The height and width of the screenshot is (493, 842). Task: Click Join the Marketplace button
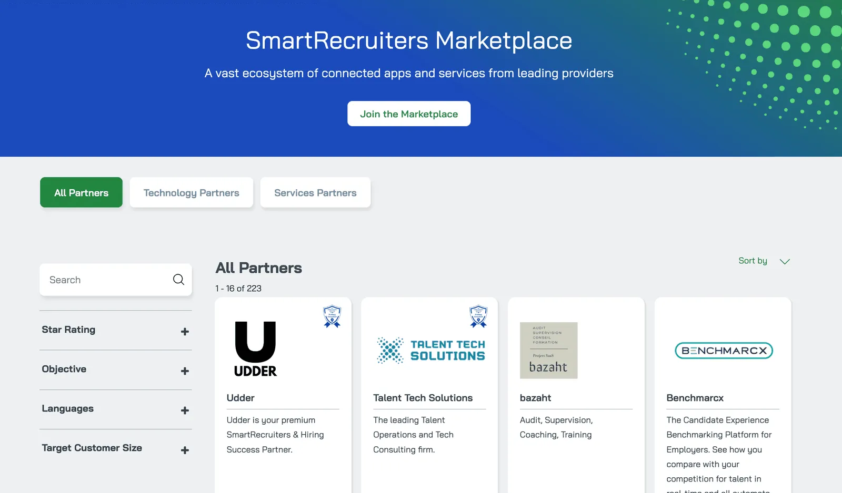(409, 114)
